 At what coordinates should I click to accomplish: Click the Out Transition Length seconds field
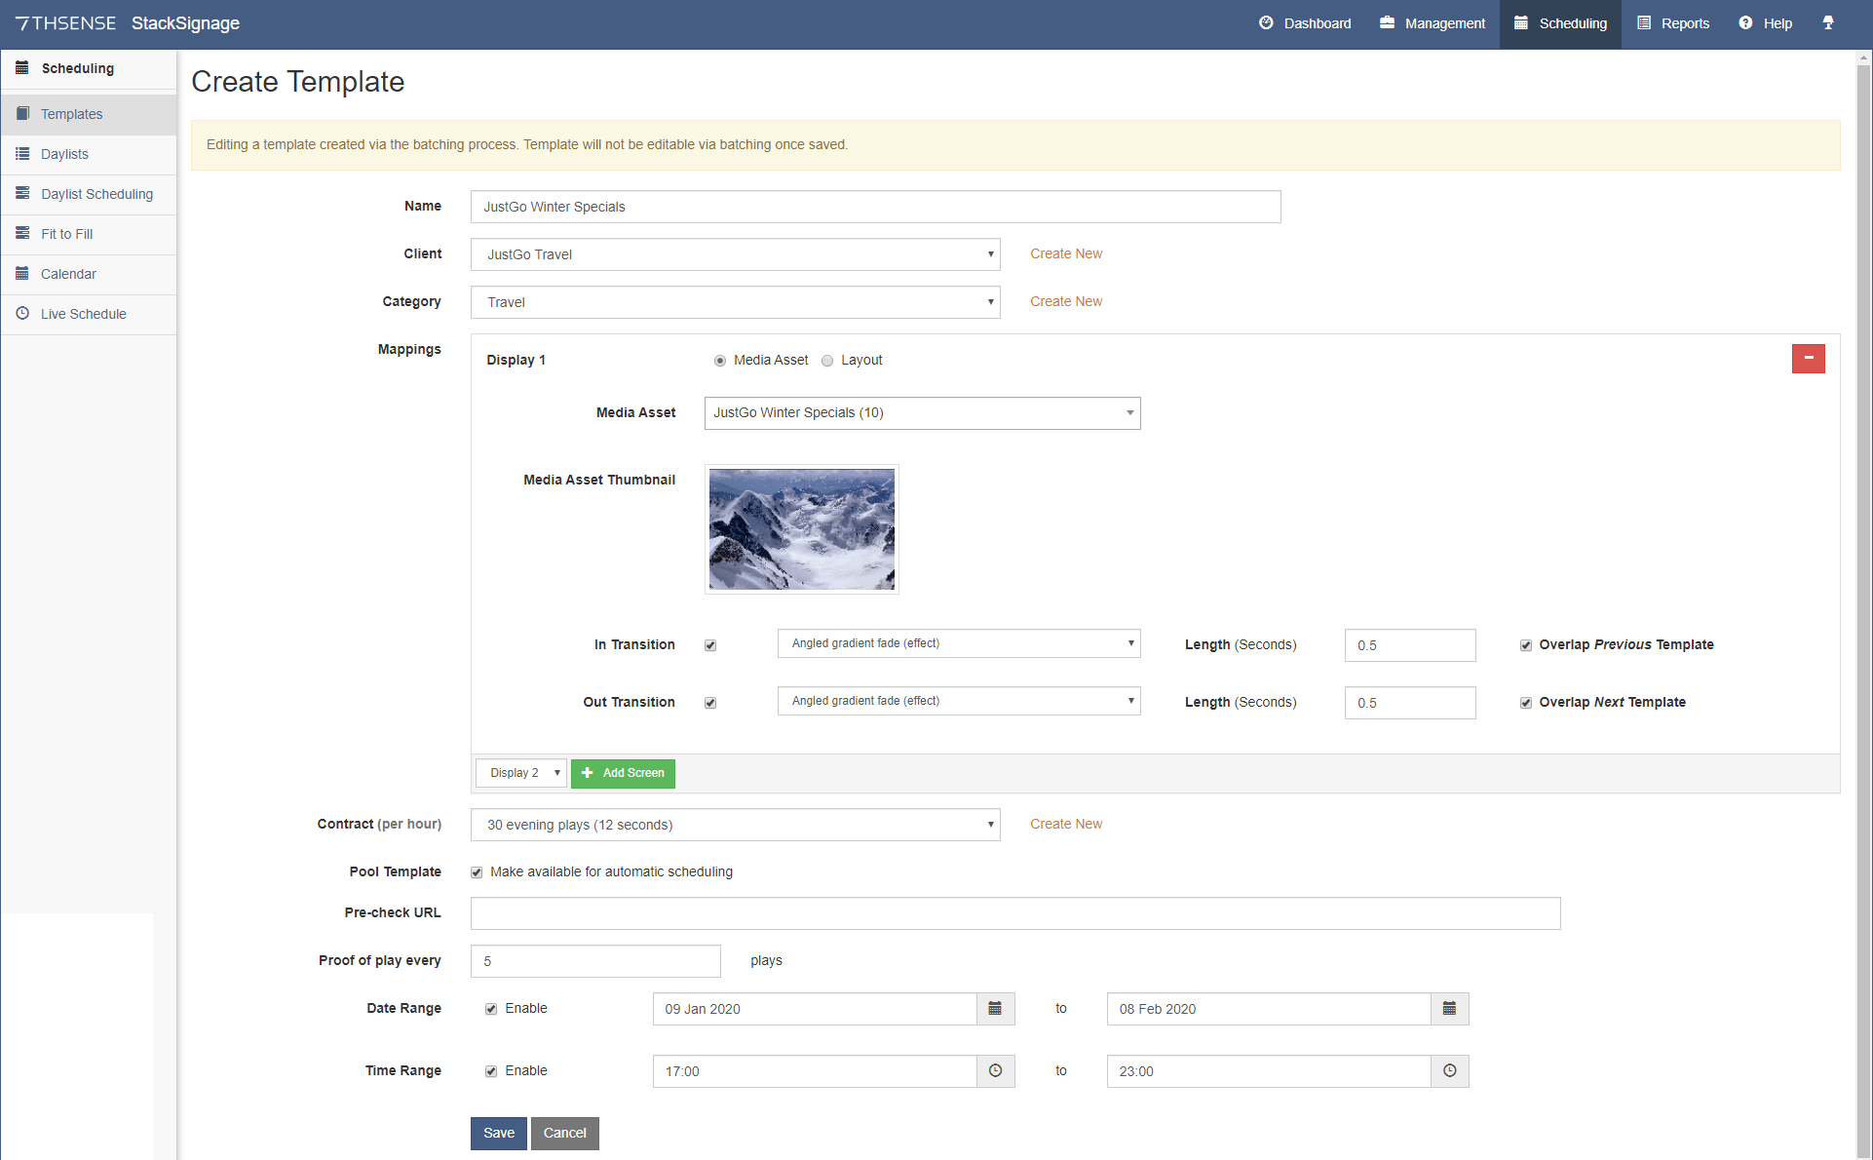[x=1410, y=703]
